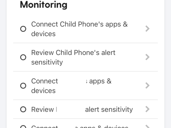Toggle the cut-off circle in the bottom row

click(x=23, y=127)
